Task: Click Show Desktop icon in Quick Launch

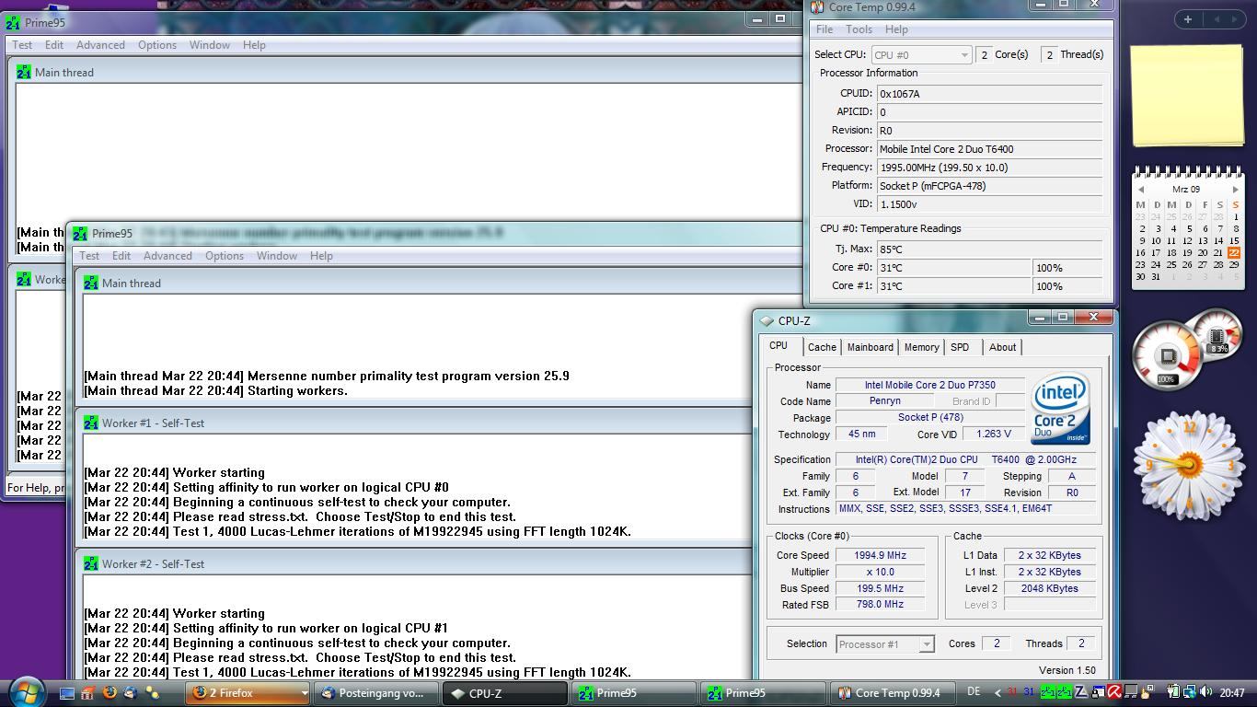Action: [x=67, y=693]
